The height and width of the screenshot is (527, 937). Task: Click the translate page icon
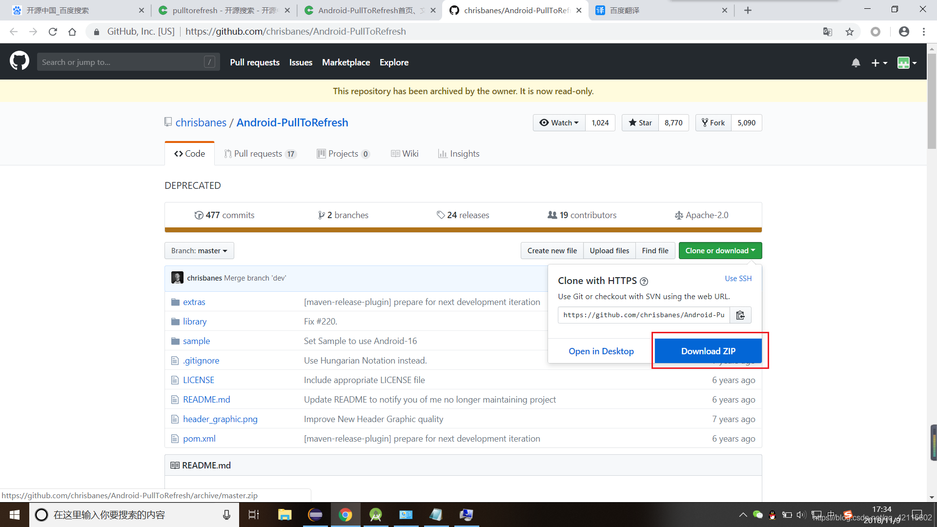coord(828,32)
